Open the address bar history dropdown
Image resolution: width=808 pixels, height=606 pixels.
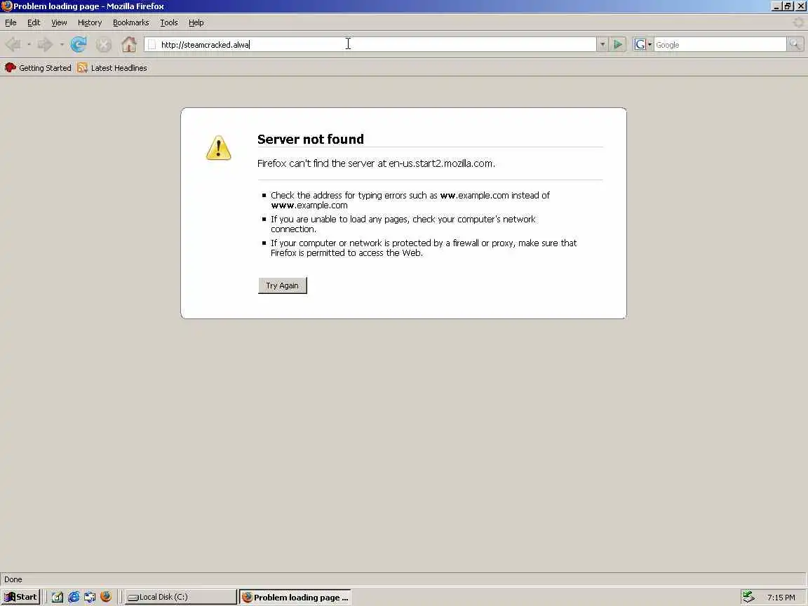(602, 44)
